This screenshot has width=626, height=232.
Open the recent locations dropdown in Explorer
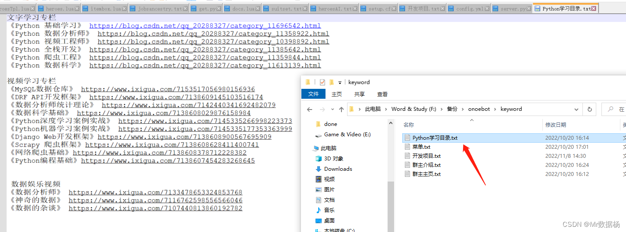point(332,109)
